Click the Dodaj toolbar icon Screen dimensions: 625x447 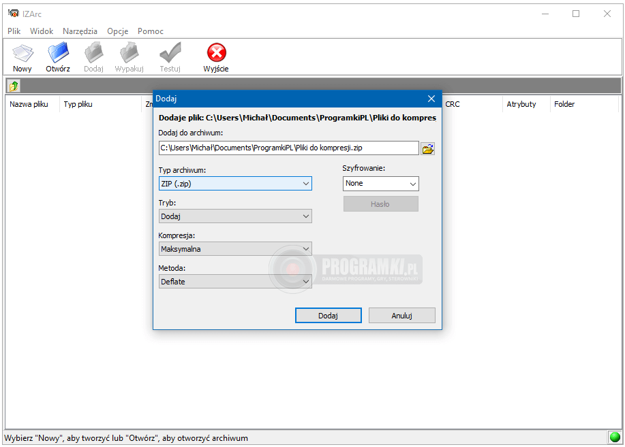click(93, 52)
